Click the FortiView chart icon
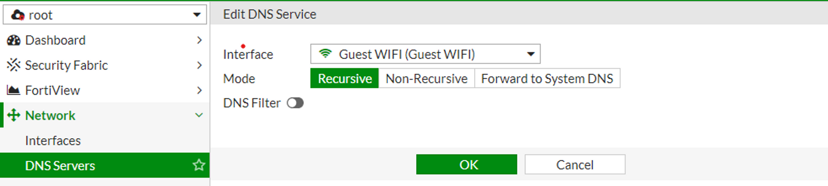The width and height of the screenshot is (828, 186). [x=14, y=90]
